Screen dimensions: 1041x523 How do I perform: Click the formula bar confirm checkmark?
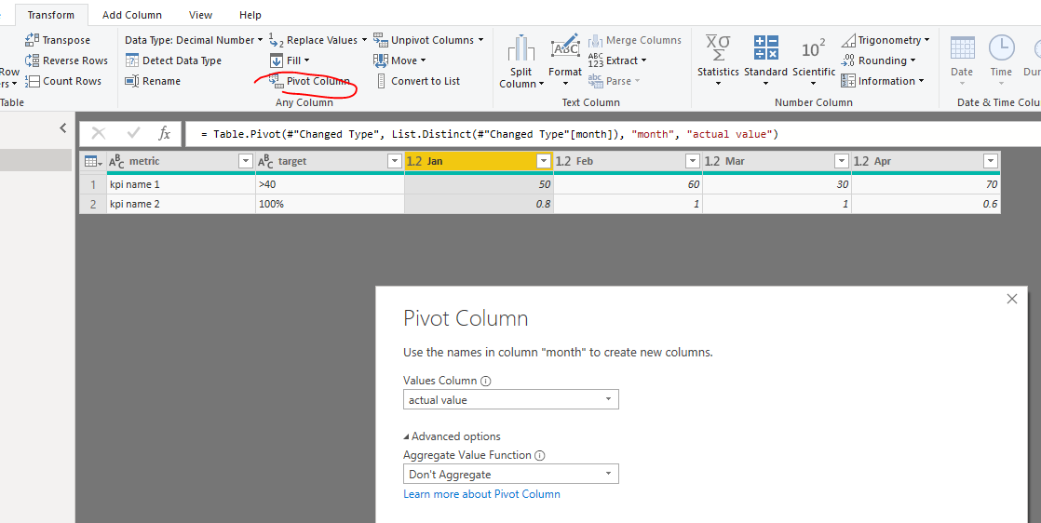click(133, 133)
